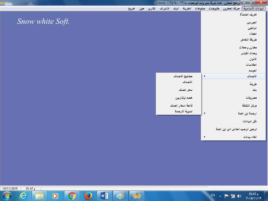The height and width of the screenshot is (201, 268).
Task: Choose سعر الصنف in the submenu
Action: (x=185, y=90)
